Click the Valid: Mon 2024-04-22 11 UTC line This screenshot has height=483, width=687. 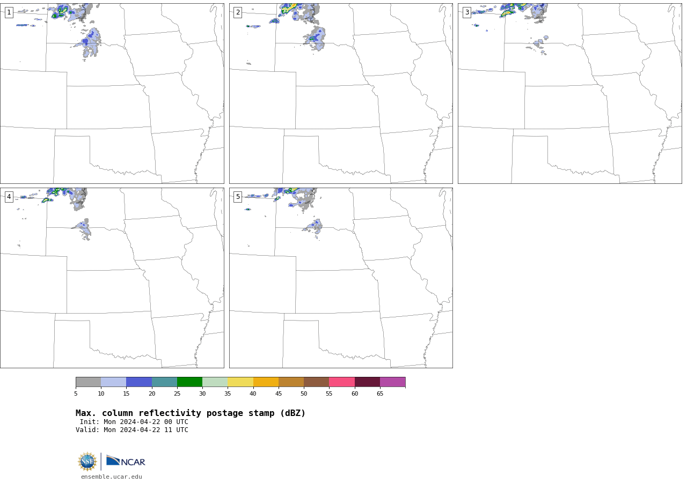coord(132,430)
